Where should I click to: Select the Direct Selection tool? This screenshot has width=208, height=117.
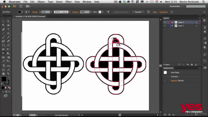point(8,21)
